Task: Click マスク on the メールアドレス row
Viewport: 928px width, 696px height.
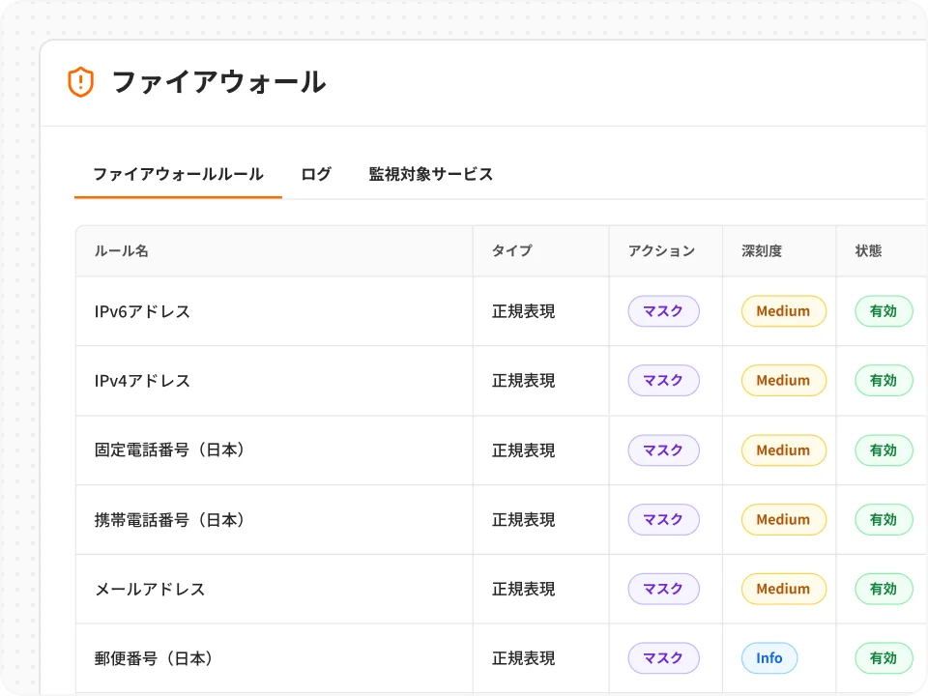Action: pyautogui.click(x=664, y=589)
